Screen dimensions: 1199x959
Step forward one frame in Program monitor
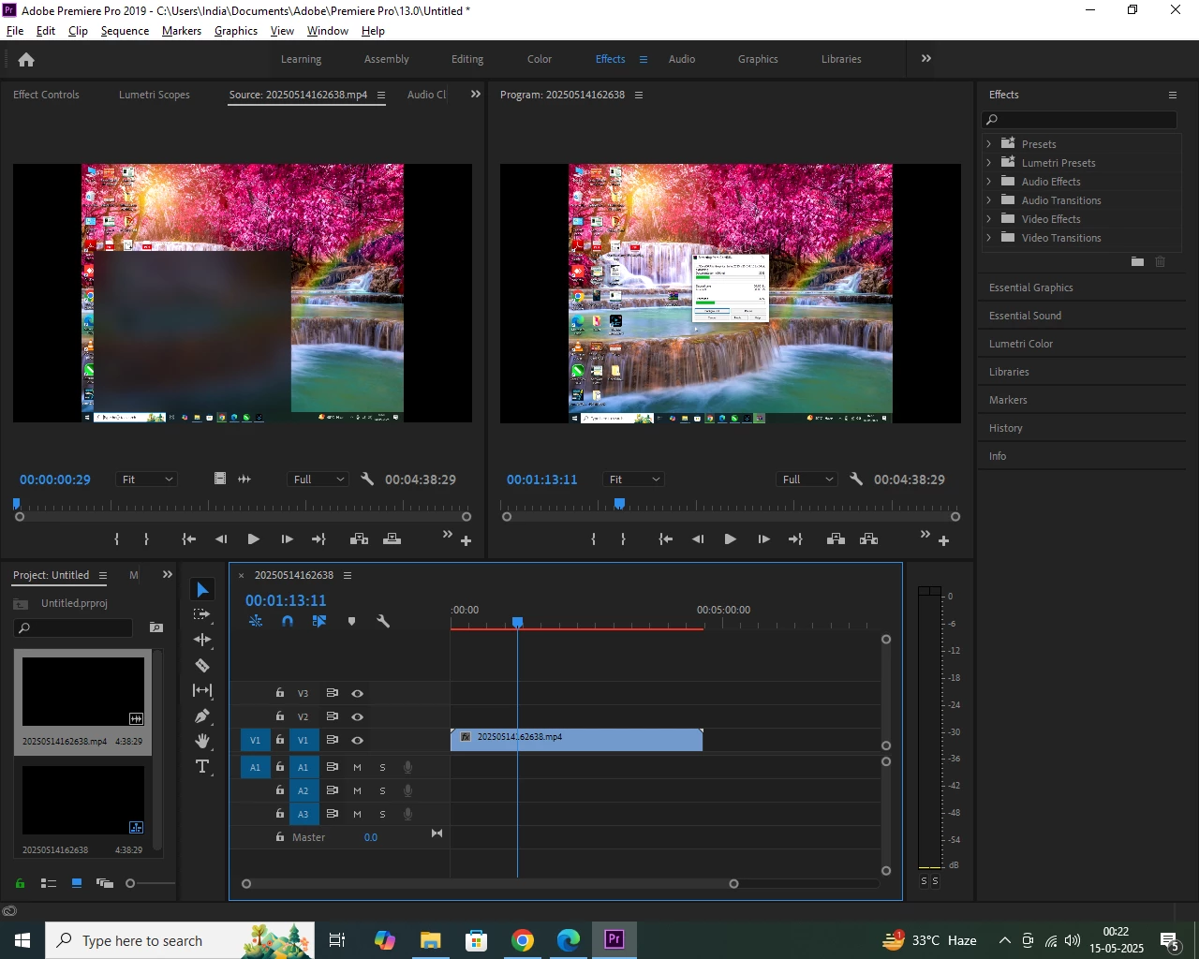763,539
